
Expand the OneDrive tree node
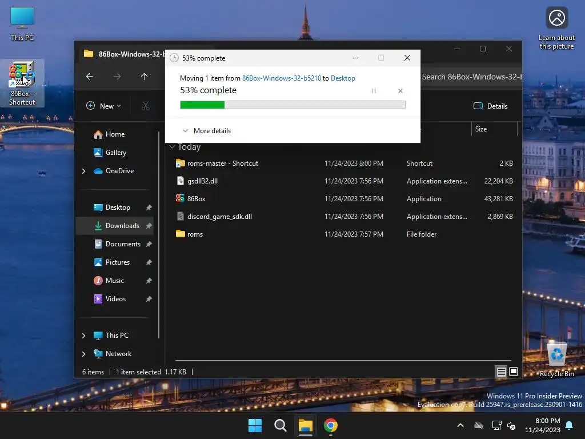[83, 171]
